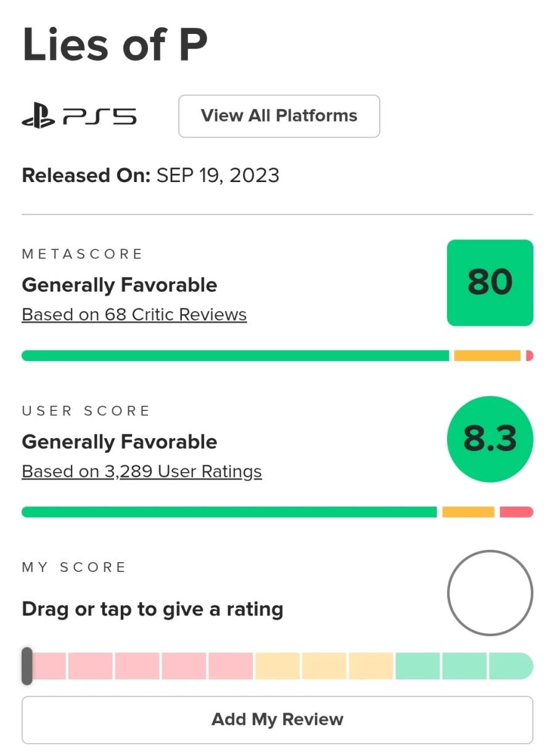Select the last red cell on rating slider
Screen dimensions: 555x754
231,666
